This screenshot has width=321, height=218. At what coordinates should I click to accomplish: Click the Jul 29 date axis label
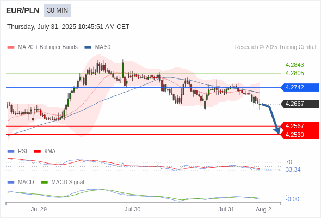coord(39,209)
